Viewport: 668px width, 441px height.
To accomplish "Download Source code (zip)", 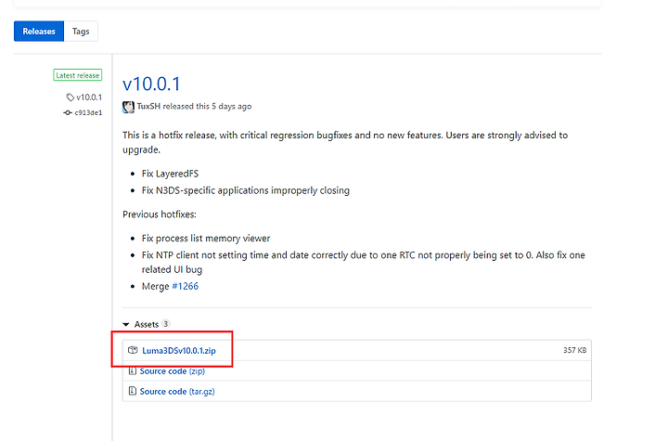I will pyautogui.click(x=173, y=371).
